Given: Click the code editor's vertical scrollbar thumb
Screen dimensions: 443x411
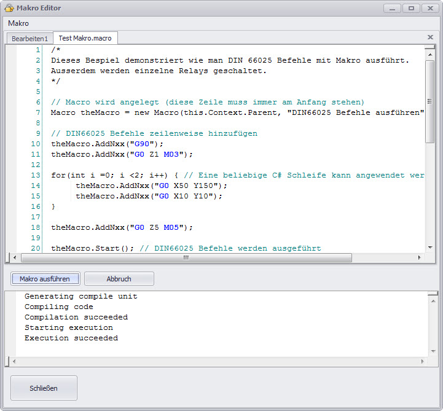Looking at the screenshot, I should pos(430,101).
